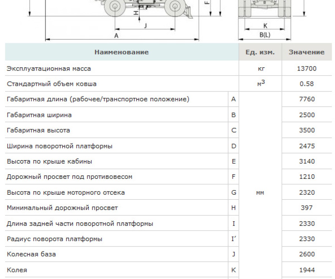
Task: Select the "Колесная база" row label
Action: (x=31, y=254)
